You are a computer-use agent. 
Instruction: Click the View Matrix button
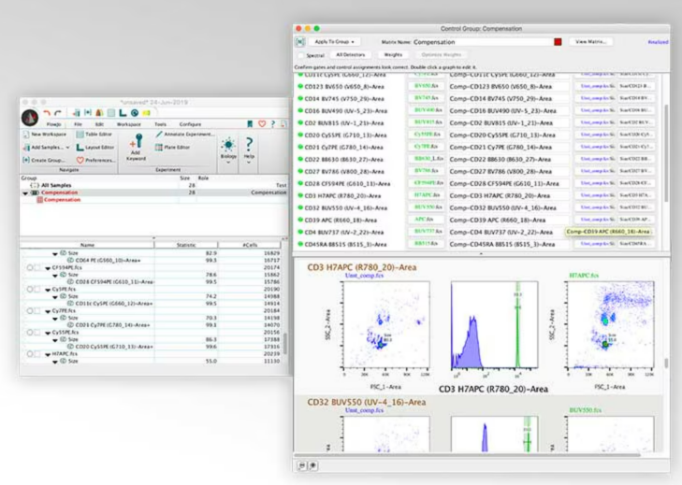coord(590,42)
